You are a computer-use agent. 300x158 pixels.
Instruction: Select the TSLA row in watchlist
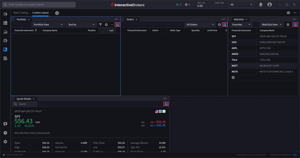[x=263, y=60]
